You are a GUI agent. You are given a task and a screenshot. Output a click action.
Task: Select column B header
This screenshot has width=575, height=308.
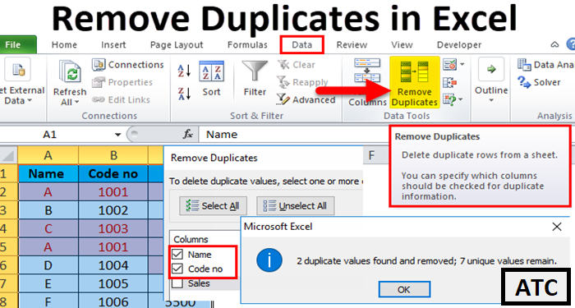pos(113,155)
